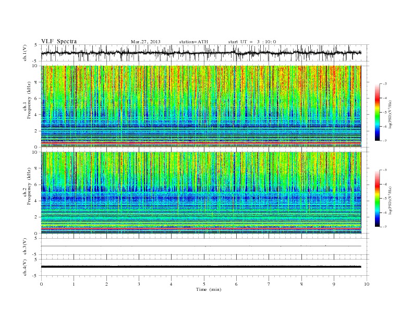Screen dimensions: 413x319
Task: Click the "-3" tick of ch.1 color bar
Action: 384,84
